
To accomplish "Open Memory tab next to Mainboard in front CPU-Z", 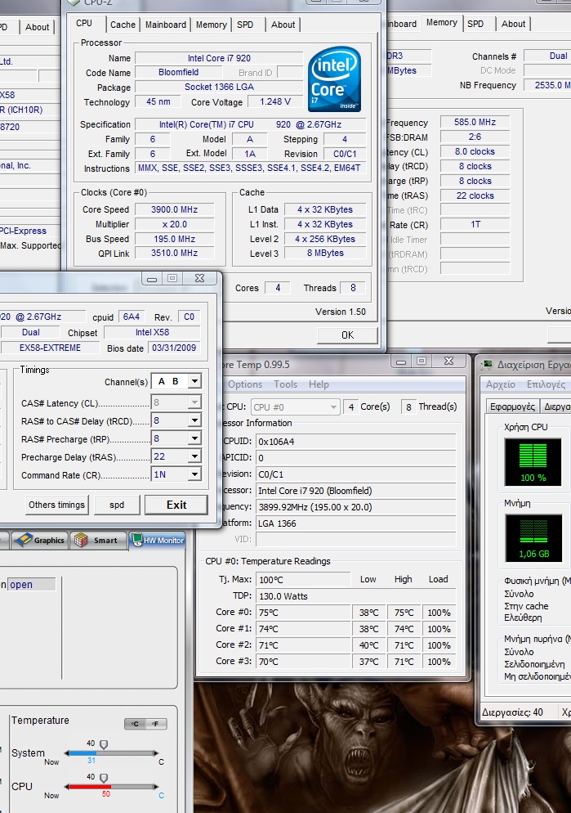I will [212, 25].
